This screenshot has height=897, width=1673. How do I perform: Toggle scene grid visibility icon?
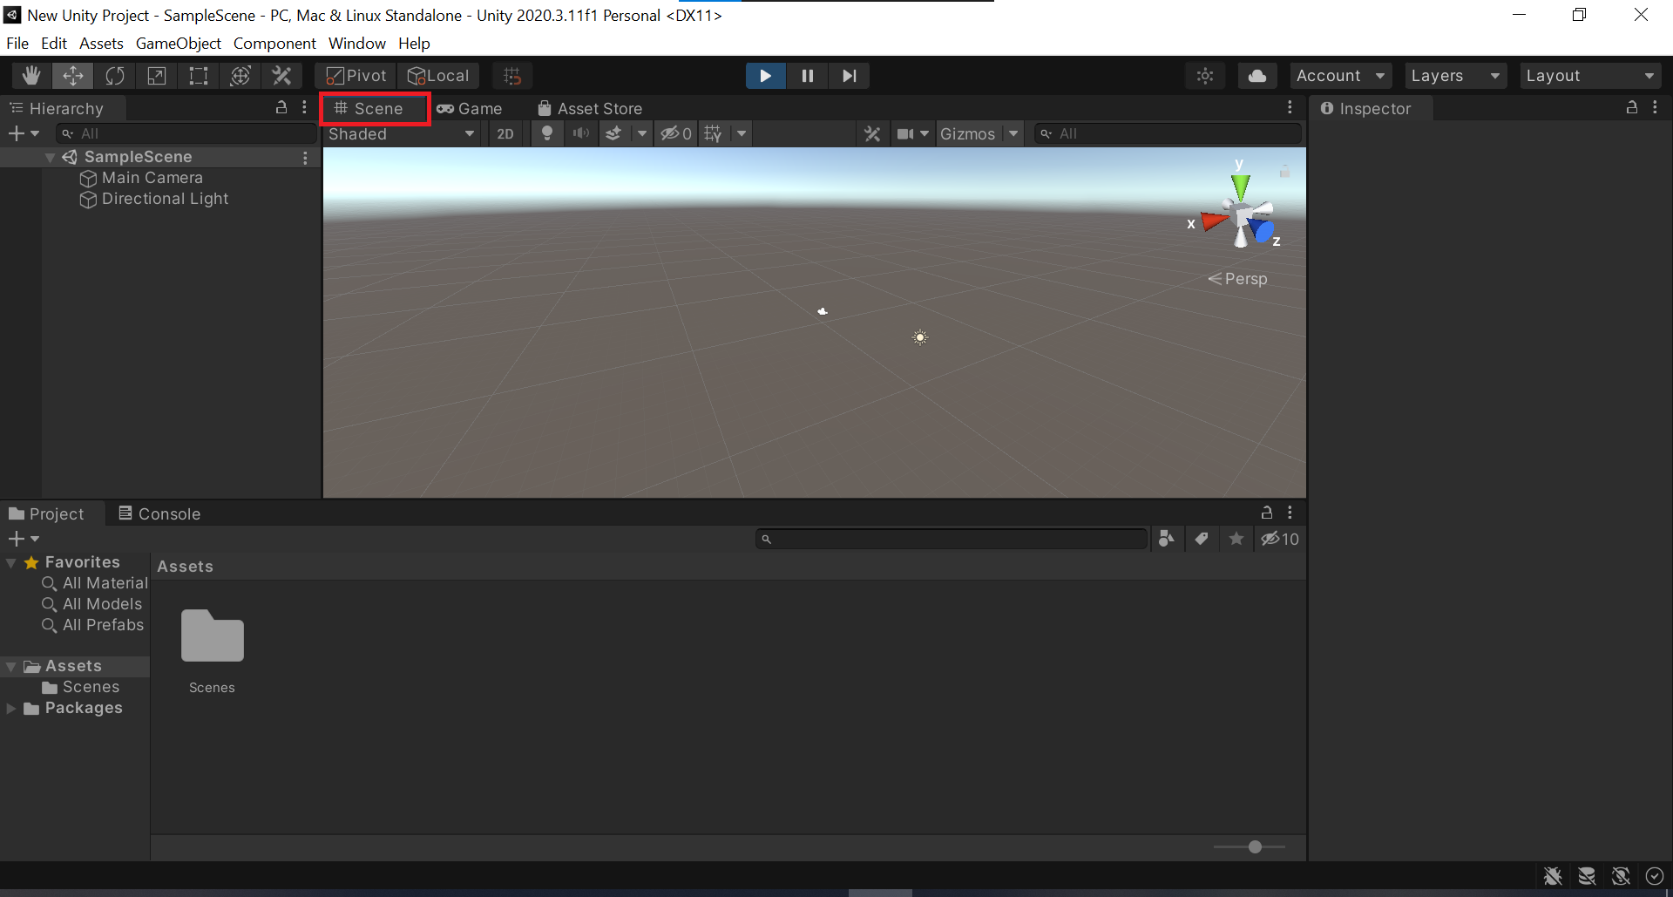pos(714,133)
